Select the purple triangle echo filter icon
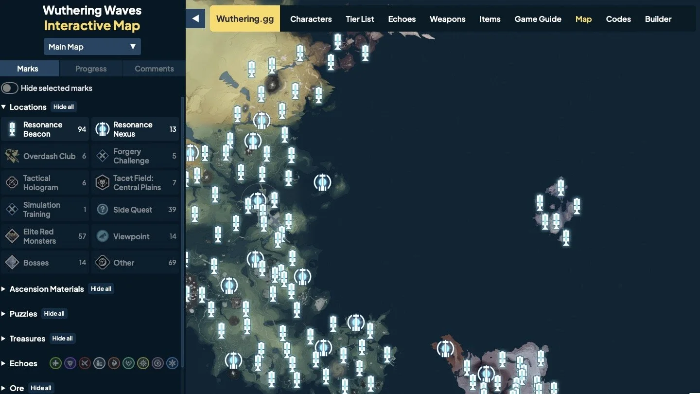Screen dimensions: 700x394 pos(70,363)
